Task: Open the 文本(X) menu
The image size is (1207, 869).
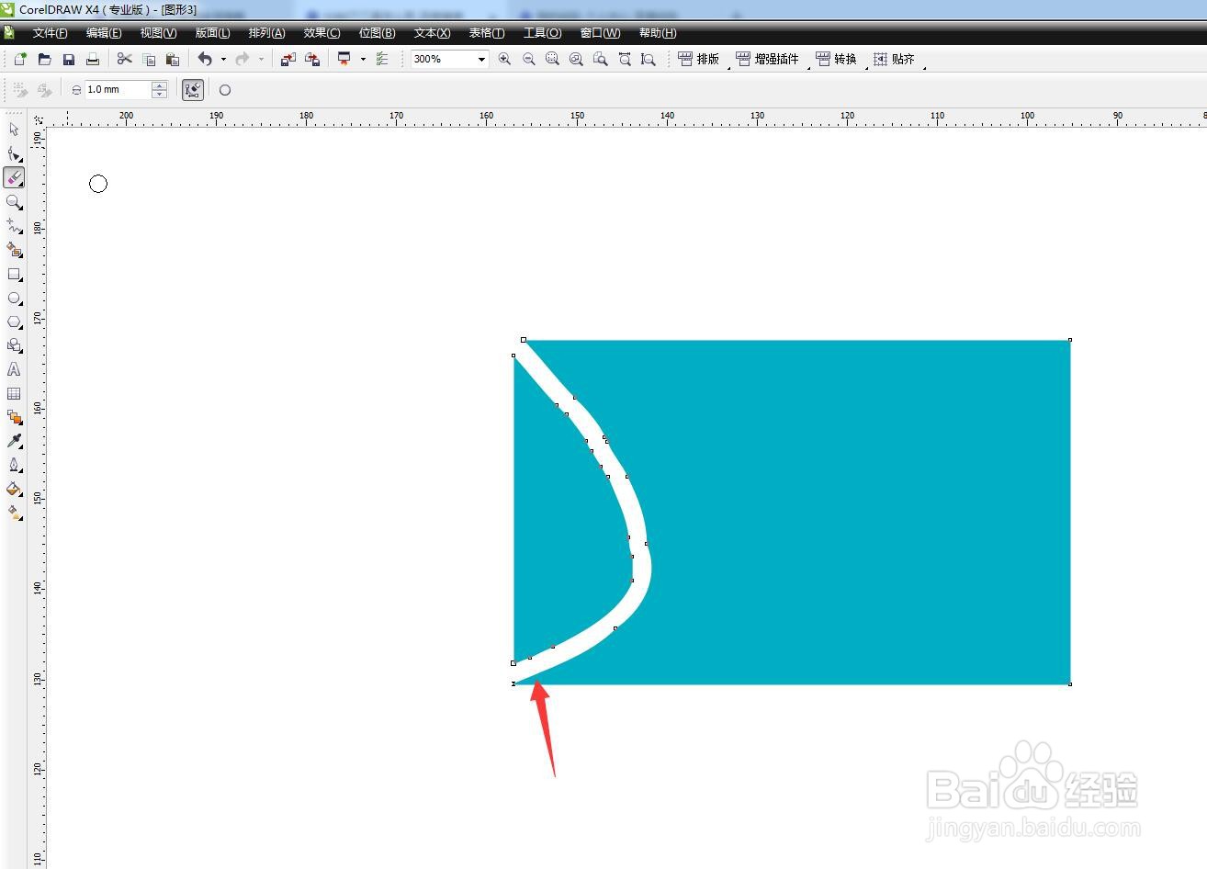Action: [432, 33]
